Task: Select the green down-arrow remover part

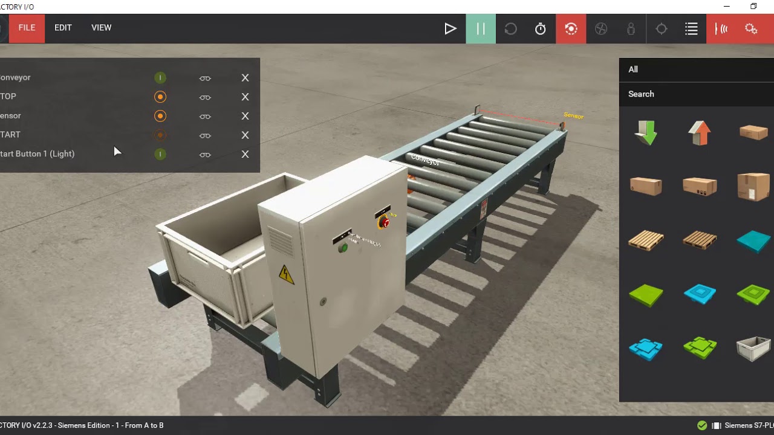Action: [x=646, y=133]
